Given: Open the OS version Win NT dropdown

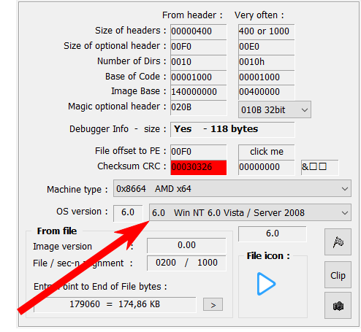Looking at the screenshot, I should tap(250, 212).
